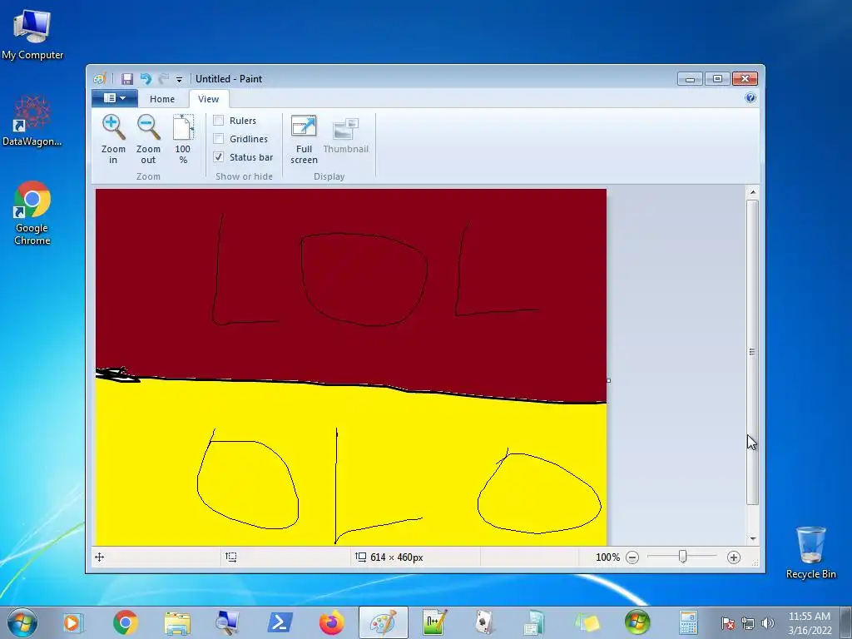Save the drawing with the floppy disk icon

click(127, 79)
